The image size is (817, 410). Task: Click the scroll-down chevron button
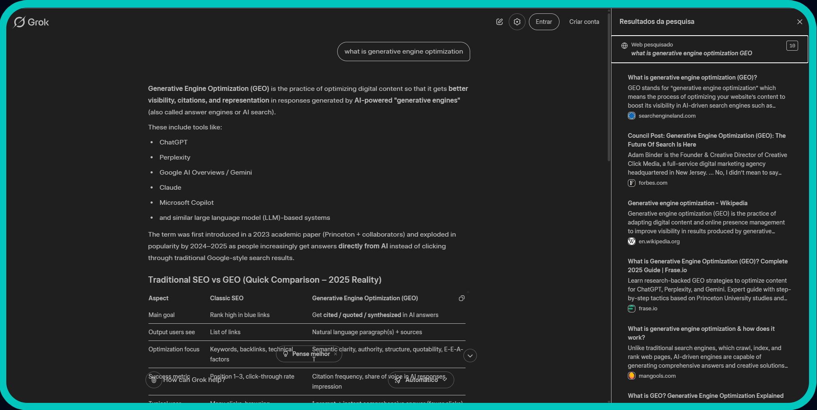click(x=470, y=355)
